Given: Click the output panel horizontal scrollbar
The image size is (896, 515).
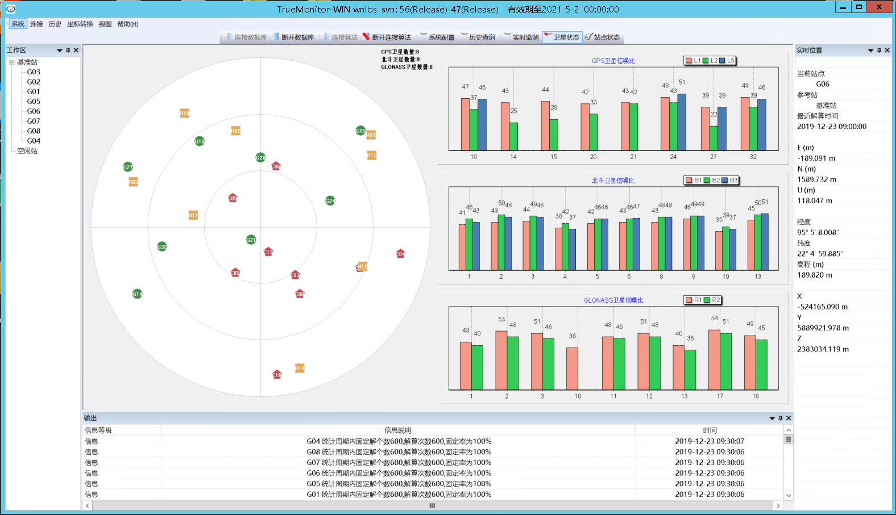Looking at the screenshot, I should [432, 505].
